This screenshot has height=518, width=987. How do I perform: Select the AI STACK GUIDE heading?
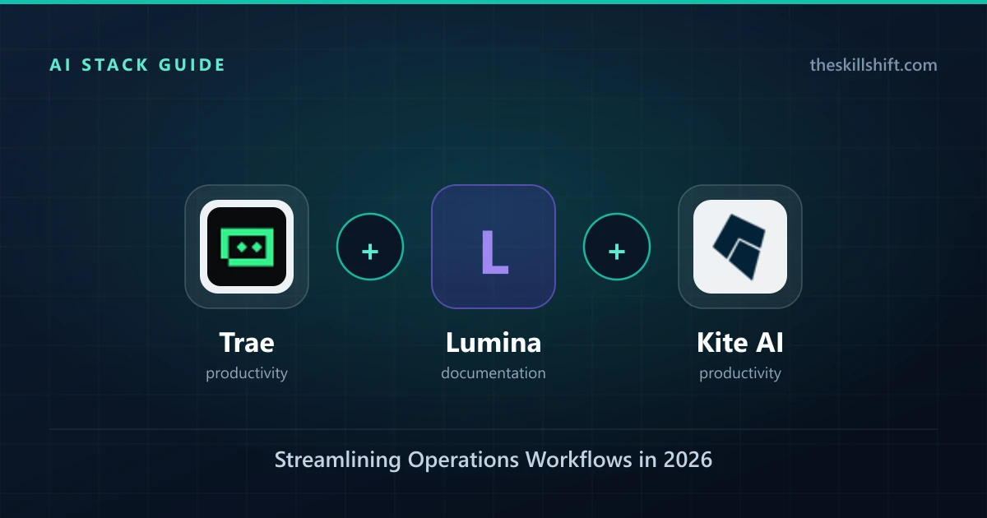pos(137,65)
